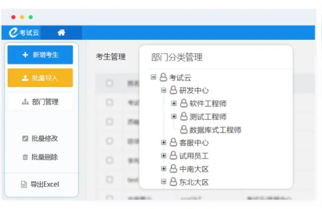Click user icon beside 试用员工
Screen dimensions: 322x209
[x=173, y=156]
